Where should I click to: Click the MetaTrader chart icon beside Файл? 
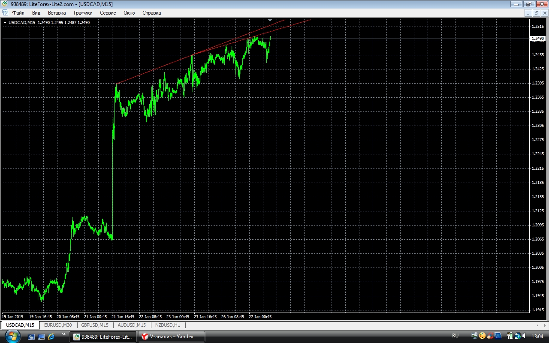pos(5,13)
